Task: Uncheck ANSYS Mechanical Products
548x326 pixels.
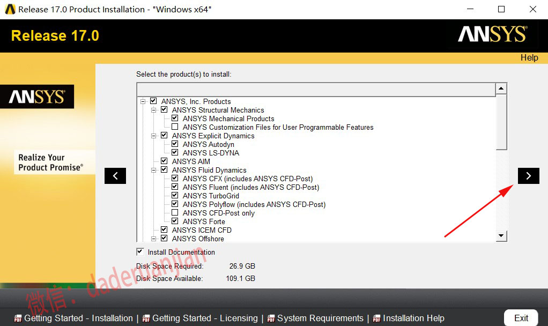Action: coord(175,118)
